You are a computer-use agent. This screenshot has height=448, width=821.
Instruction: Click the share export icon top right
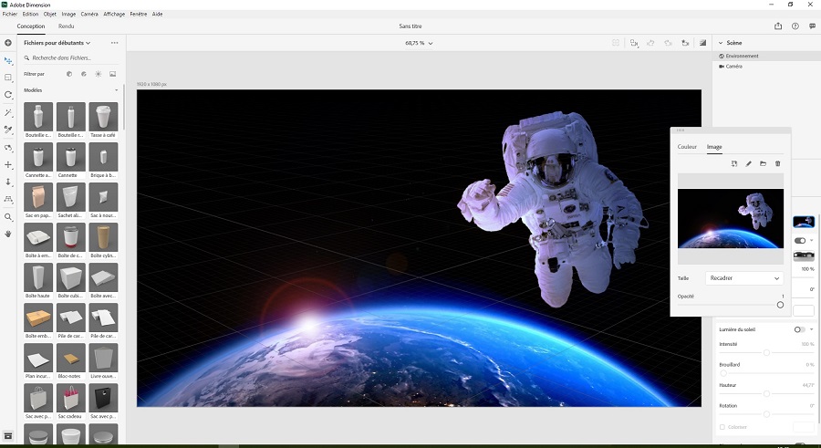coord(778,26)
